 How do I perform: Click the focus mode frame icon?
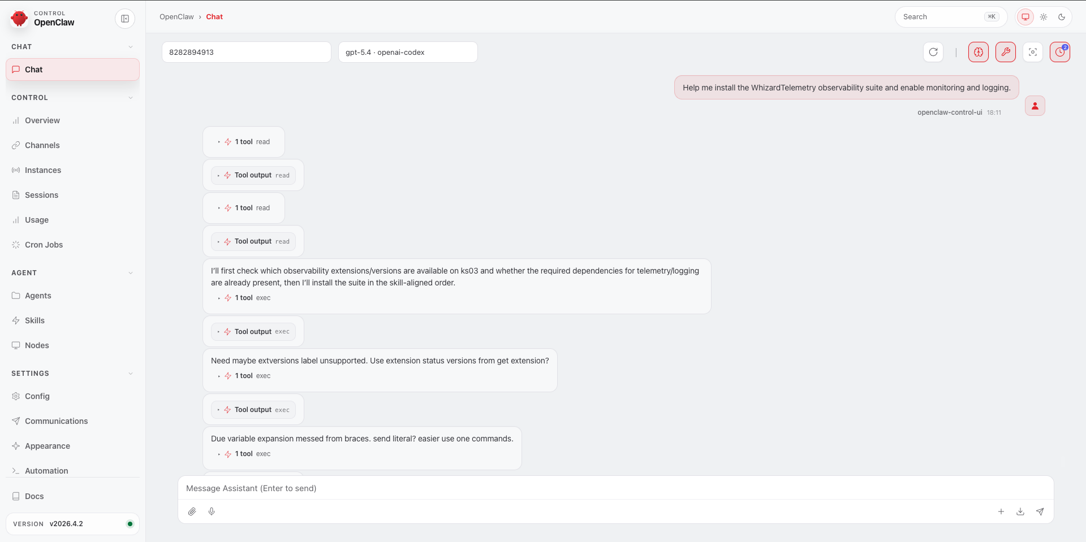point(1032,52)
